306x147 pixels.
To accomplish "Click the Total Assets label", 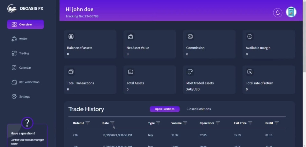I will 135,83.
